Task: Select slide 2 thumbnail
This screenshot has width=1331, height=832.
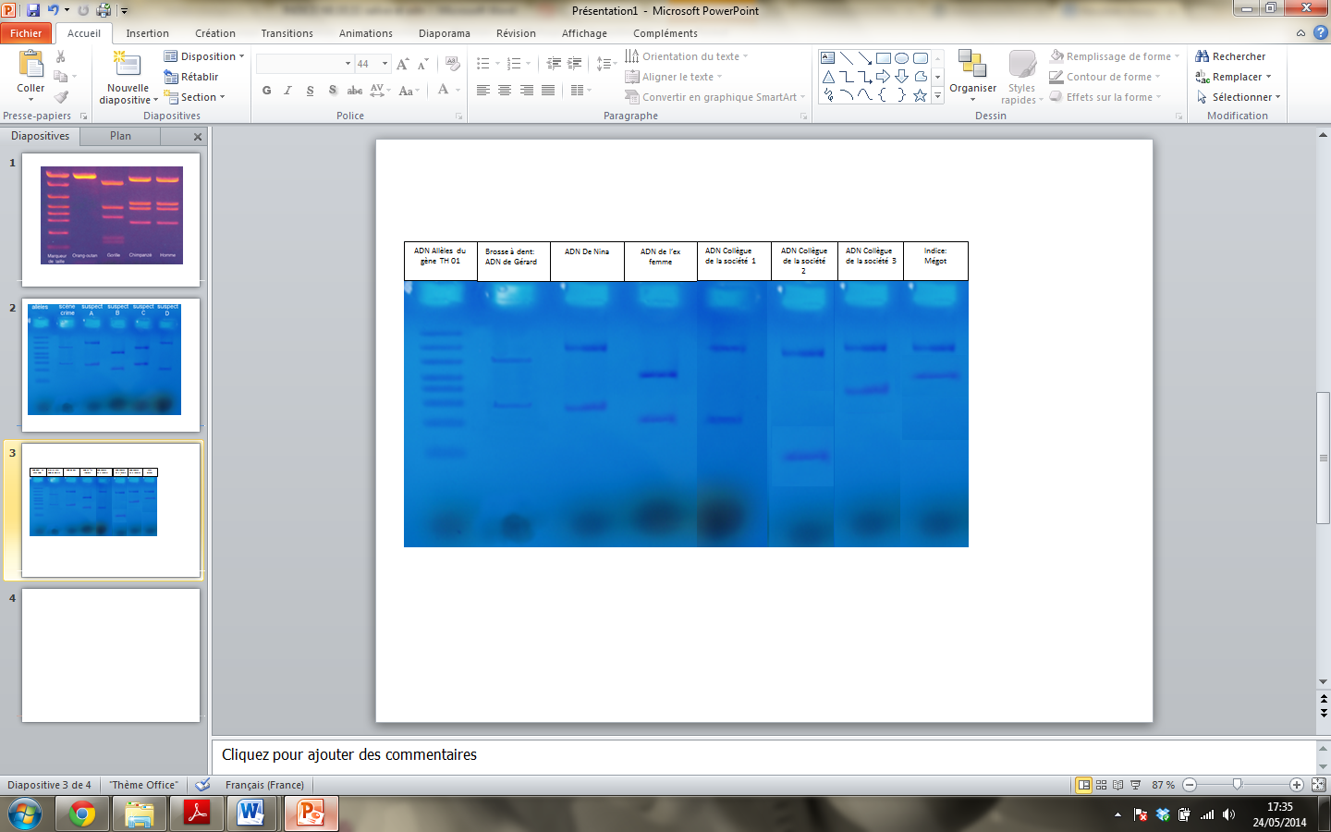Action: (x=110, y=363)
